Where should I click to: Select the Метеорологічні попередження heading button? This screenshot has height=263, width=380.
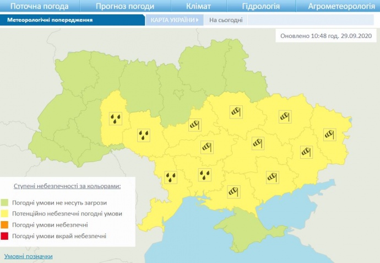tap(50, 20)
